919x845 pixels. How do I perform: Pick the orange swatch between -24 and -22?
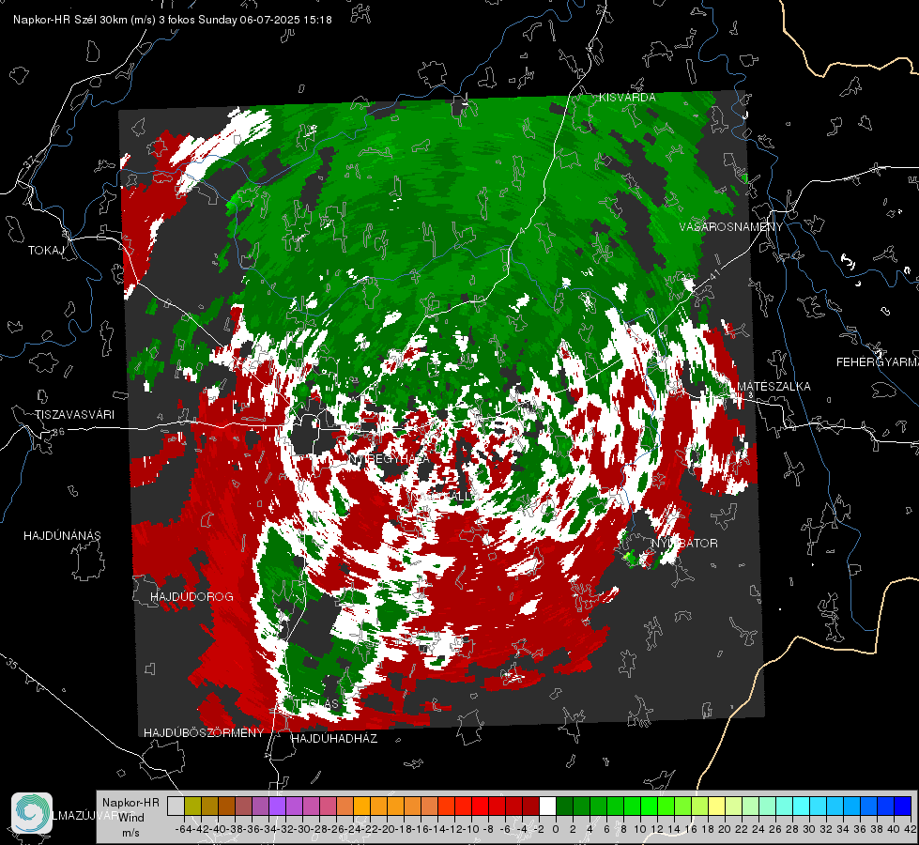(361, 806)
